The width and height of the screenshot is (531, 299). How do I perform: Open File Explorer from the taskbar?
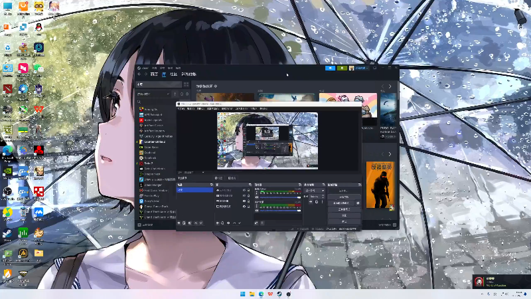point(252,294)
